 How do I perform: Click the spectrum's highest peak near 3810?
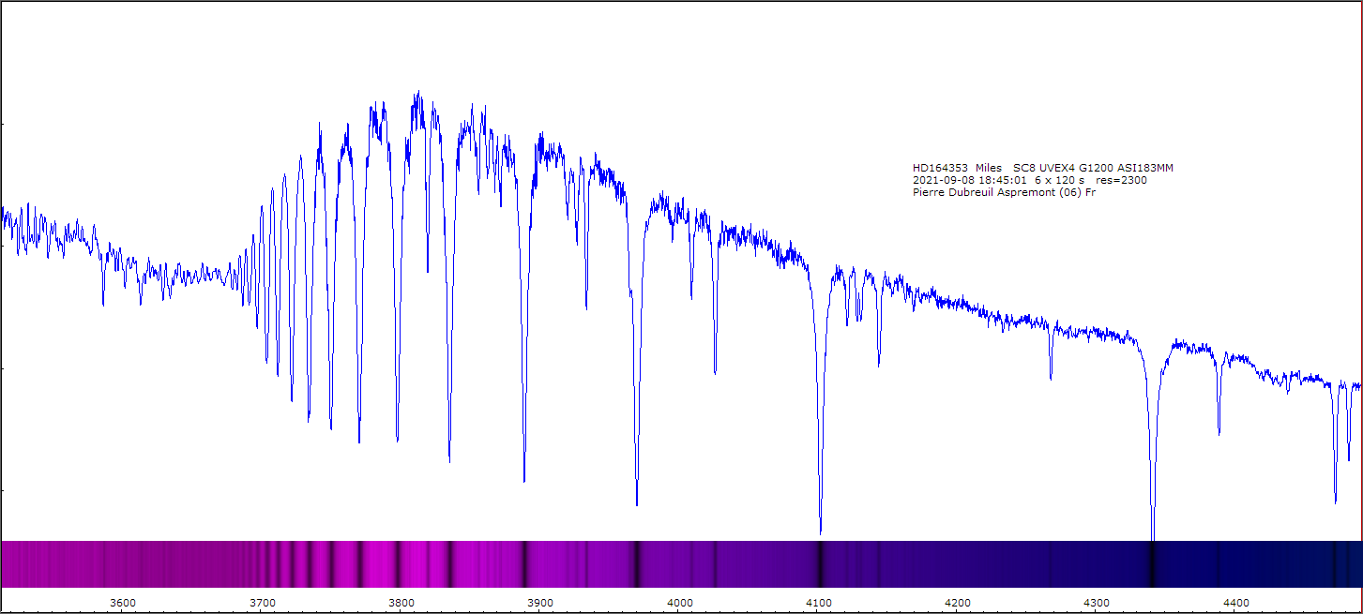(x=417, y=94)
